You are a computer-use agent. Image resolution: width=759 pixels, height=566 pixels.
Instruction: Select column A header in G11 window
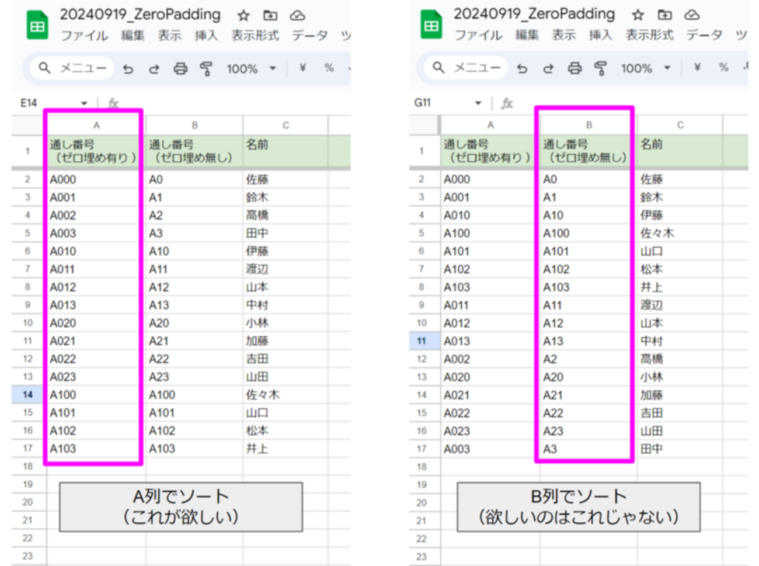click(x=490, y=125)
